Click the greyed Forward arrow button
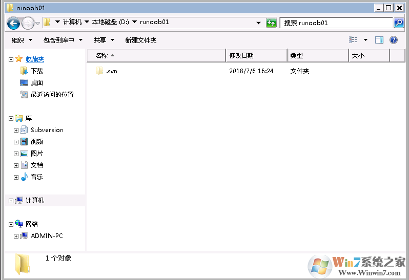Screen dimensions: 409x280 tap(28, 24)
